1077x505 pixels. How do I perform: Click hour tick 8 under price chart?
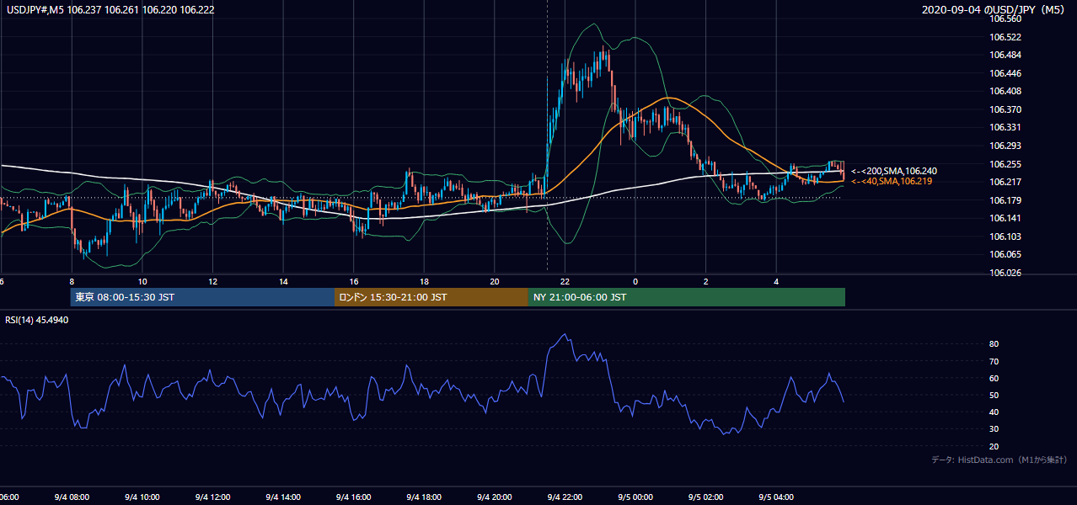pos(72,281)
